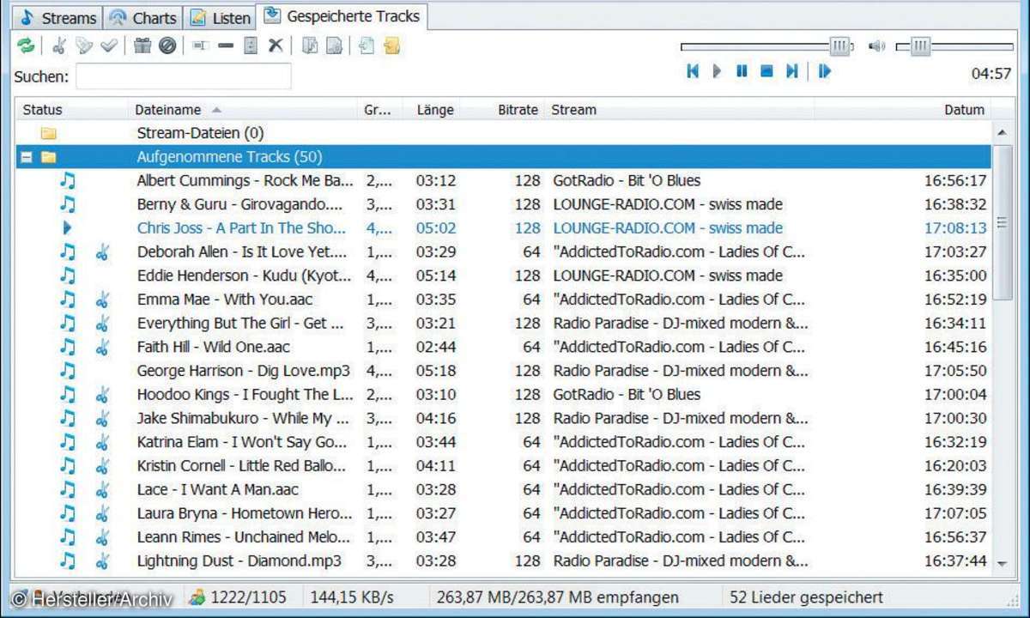Switch to the Charts tab
Viewport: 1030px width, 618px height.
coord(143,17)
